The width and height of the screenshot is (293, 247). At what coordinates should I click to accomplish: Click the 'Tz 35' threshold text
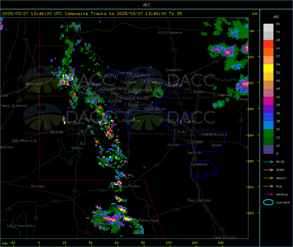(x=175, y=14)
